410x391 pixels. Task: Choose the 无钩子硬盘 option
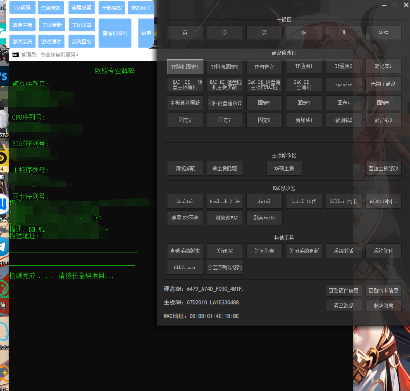(383, 85)
